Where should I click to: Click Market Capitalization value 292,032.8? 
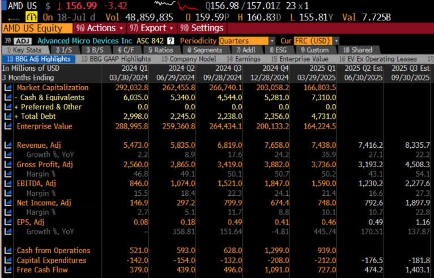click(132, 88)
